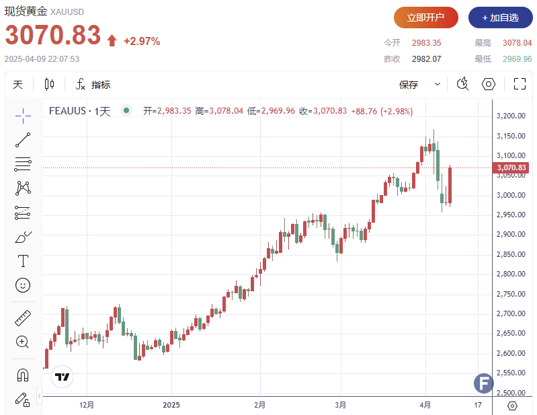The height and width of the screenshot is (415, 537).
Task: Click the zoom in magnifier tool
Action: [23, 342]
